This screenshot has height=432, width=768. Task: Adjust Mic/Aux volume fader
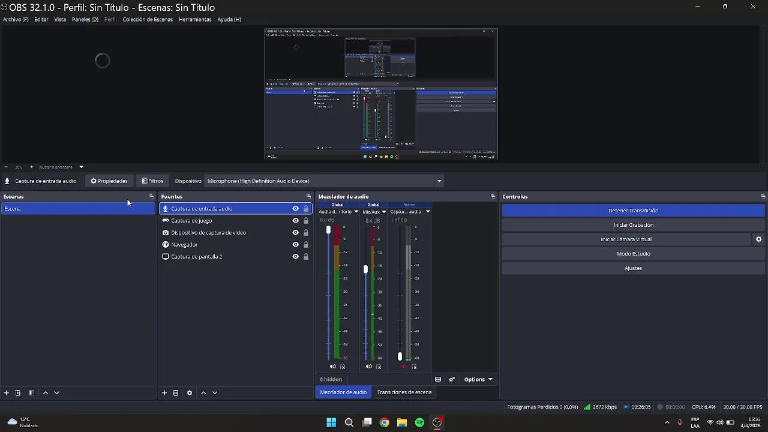pos(365,269)
